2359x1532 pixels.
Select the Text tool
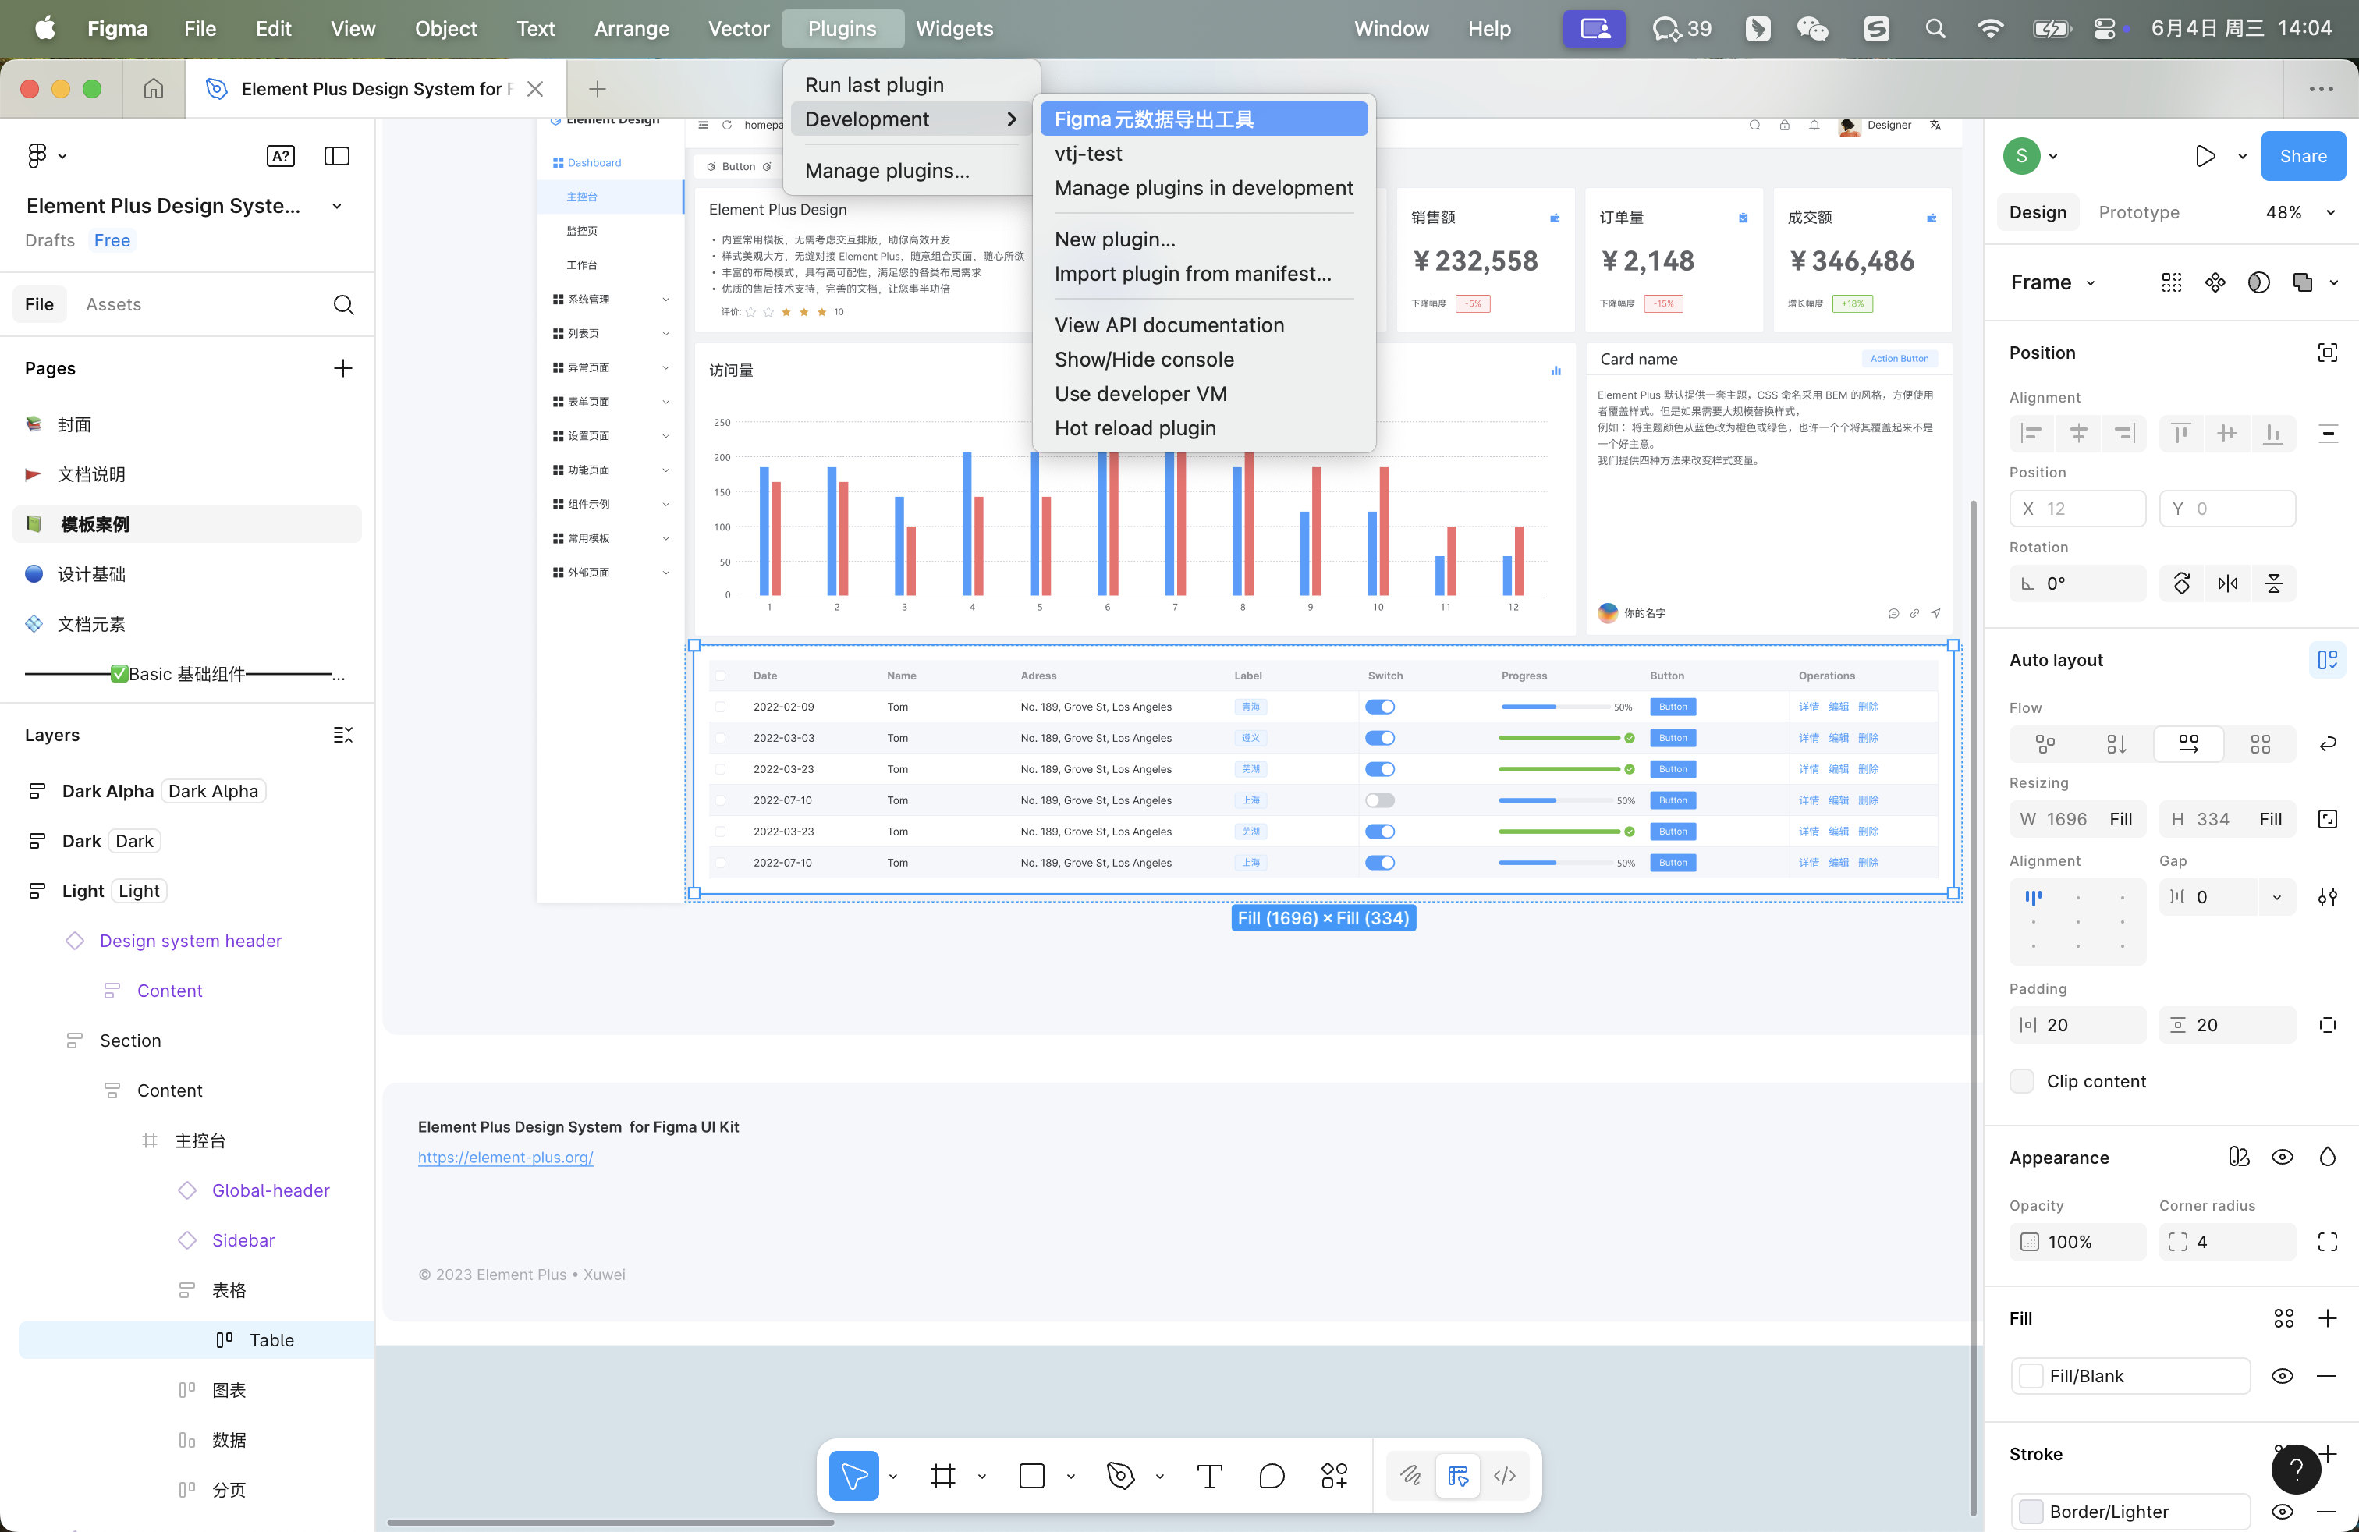coord(1209,1476)
